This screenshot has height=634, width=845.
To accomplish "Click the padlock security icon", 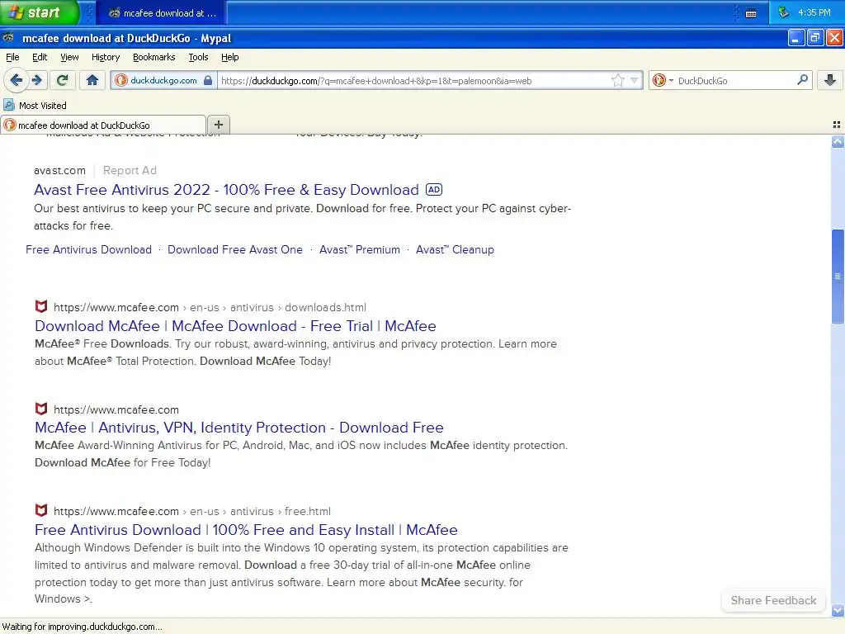I will (208, 80).
